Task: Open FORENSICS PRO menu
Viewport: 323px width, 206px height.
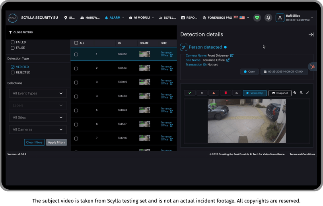Action: tap(217, 18)
